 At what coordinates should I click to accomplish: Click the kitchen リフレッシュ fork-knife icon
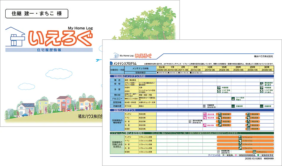click(240, 137)
